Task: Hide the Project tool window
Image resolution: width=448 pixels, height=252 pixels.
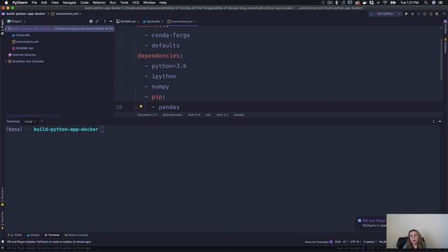Action: click(111, 21)
